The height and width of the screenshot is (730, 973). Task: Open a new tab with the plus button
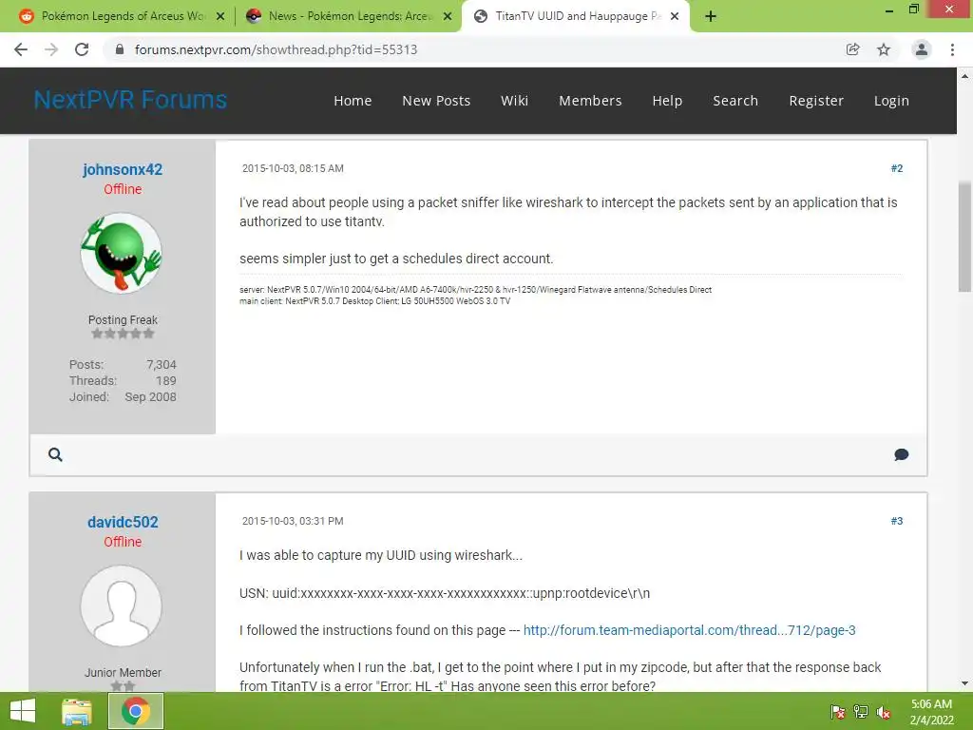[711, 16]
